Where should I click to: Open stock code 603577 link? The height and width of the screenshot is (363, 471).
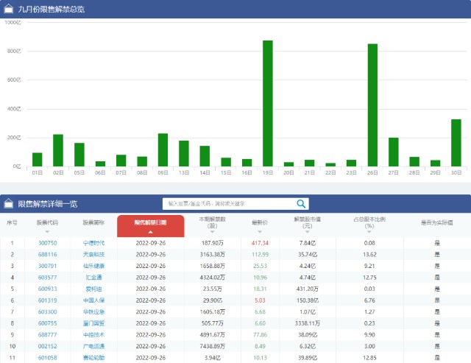click(47, 278)
